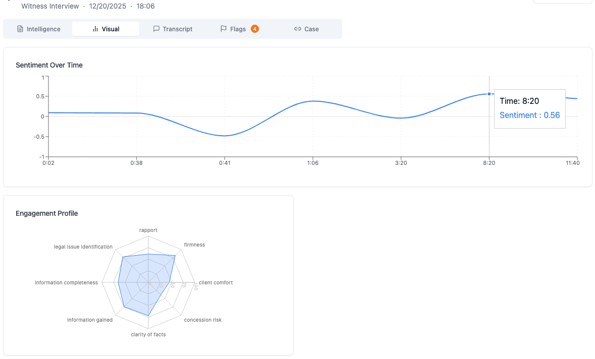The image size is (595, 359).
Task: Return to the Intelligence tab
Action: [43, 29]
